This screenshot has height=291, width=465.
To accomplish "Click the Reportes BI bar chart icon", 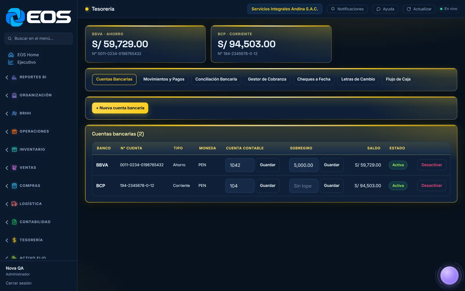I will [x=14, y=77].
